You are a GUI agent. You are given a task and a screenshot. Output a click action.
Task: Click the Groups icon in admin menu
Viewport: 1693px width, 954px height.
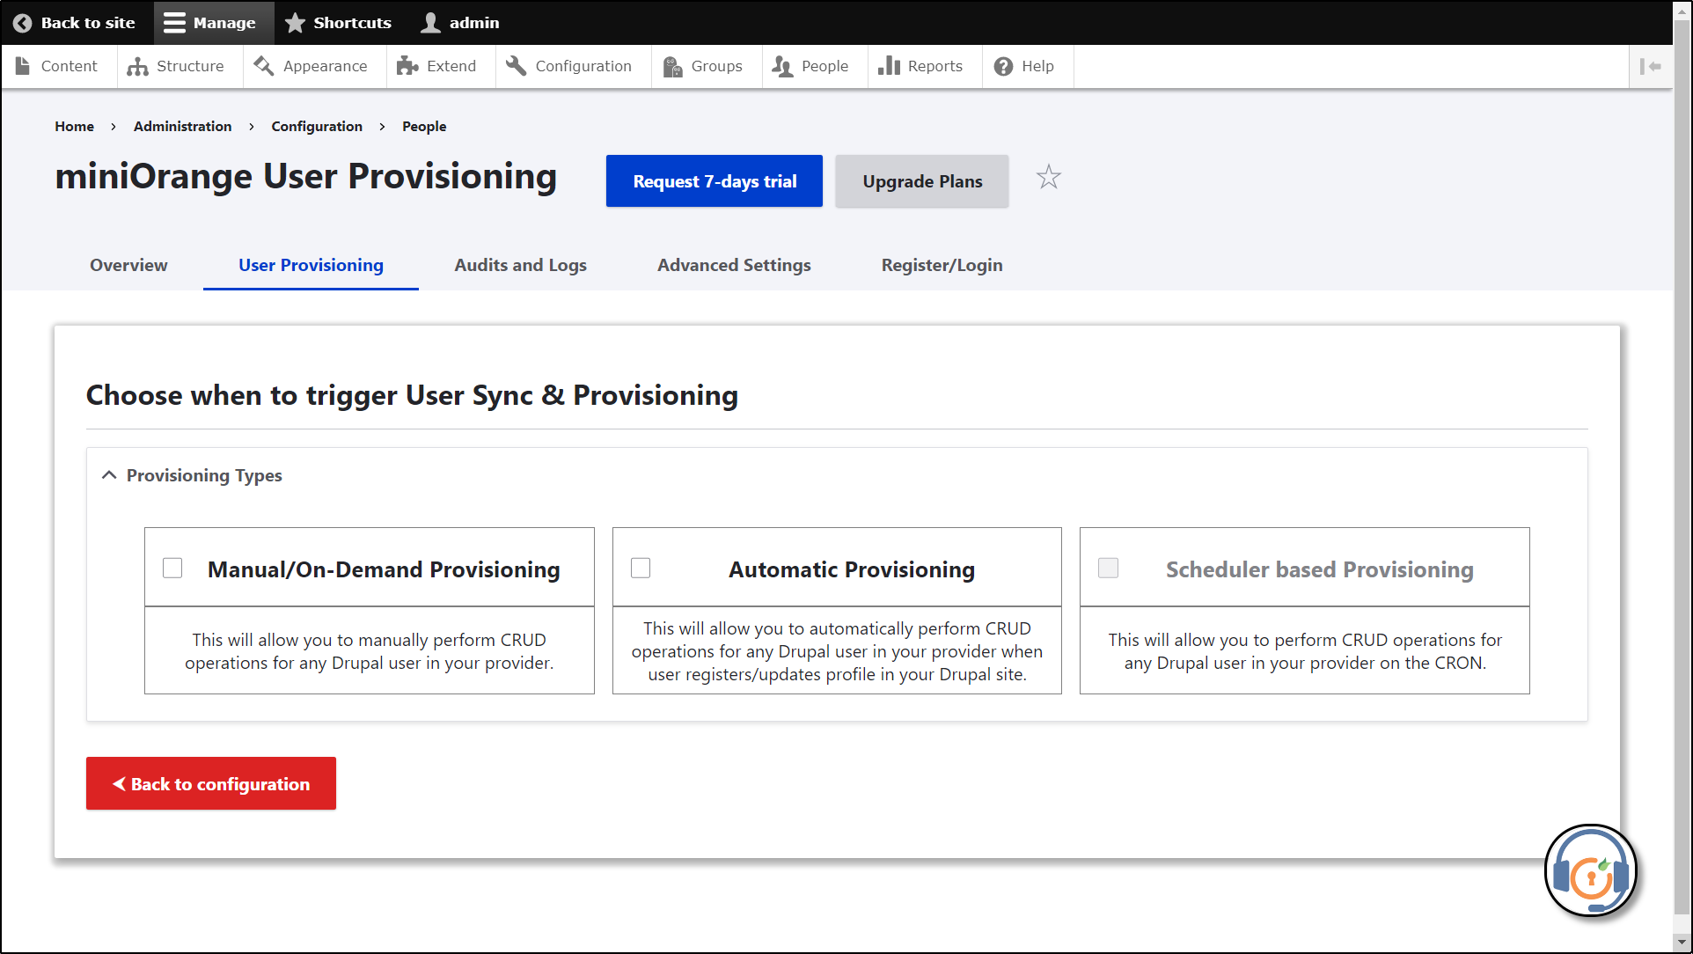[672, 66]
